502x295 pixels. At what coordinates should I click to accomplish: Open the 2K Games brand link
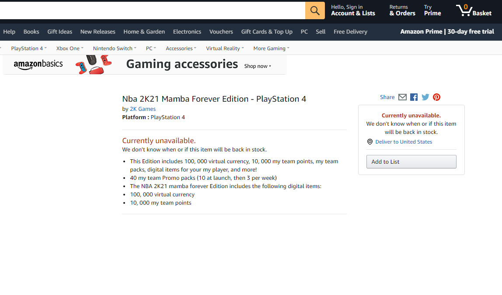coord(143,109)
